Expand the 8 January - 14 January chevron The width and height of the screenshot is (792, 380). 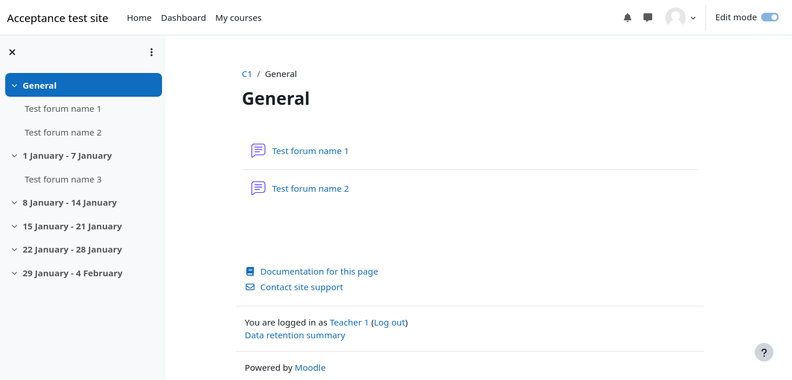15,203
